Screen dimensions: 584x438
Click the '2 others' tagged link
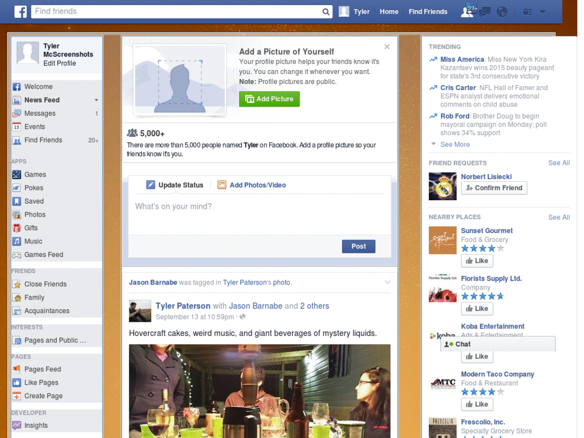315,306
